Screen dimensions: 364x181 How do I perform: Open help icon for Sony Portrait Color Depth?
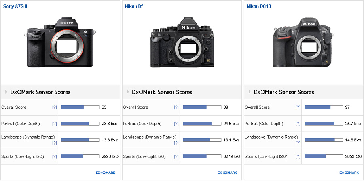point(54,124)
